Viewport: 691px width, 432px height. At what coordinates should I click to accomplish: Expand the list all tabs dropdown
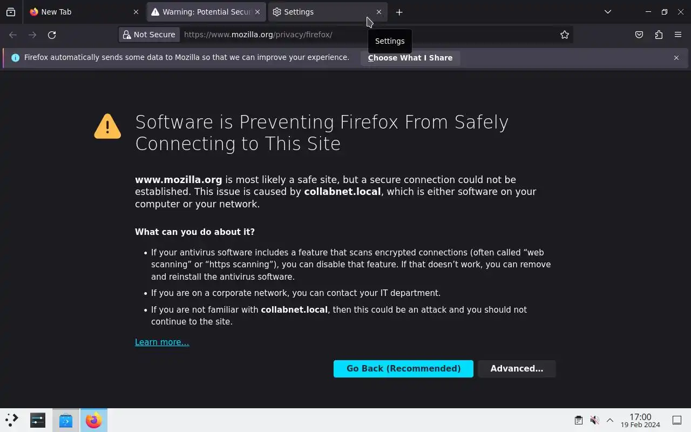[x=608, y=12]
